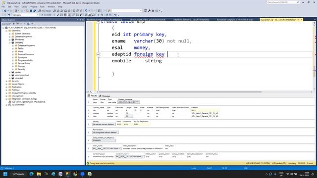
Task: Click the horizontal scrollbar of query editor
Action: [x=180, y=92]
